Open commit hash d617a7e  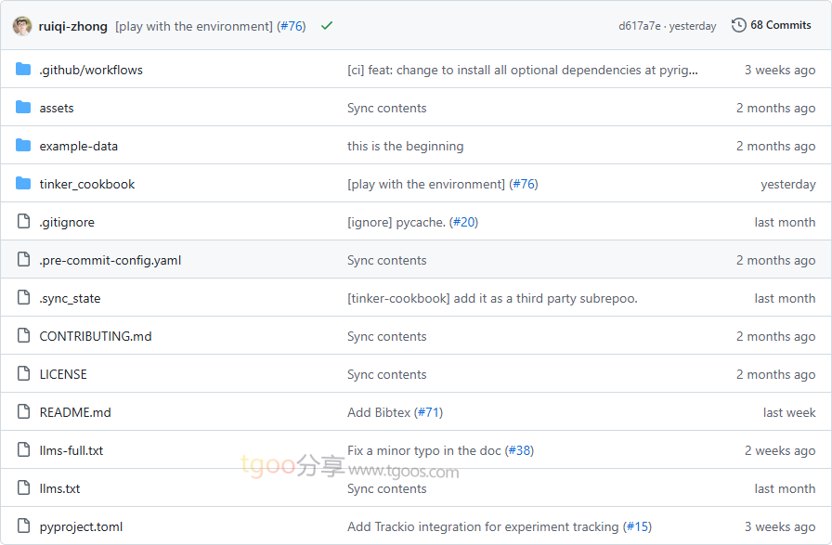(x=640, y=26)
